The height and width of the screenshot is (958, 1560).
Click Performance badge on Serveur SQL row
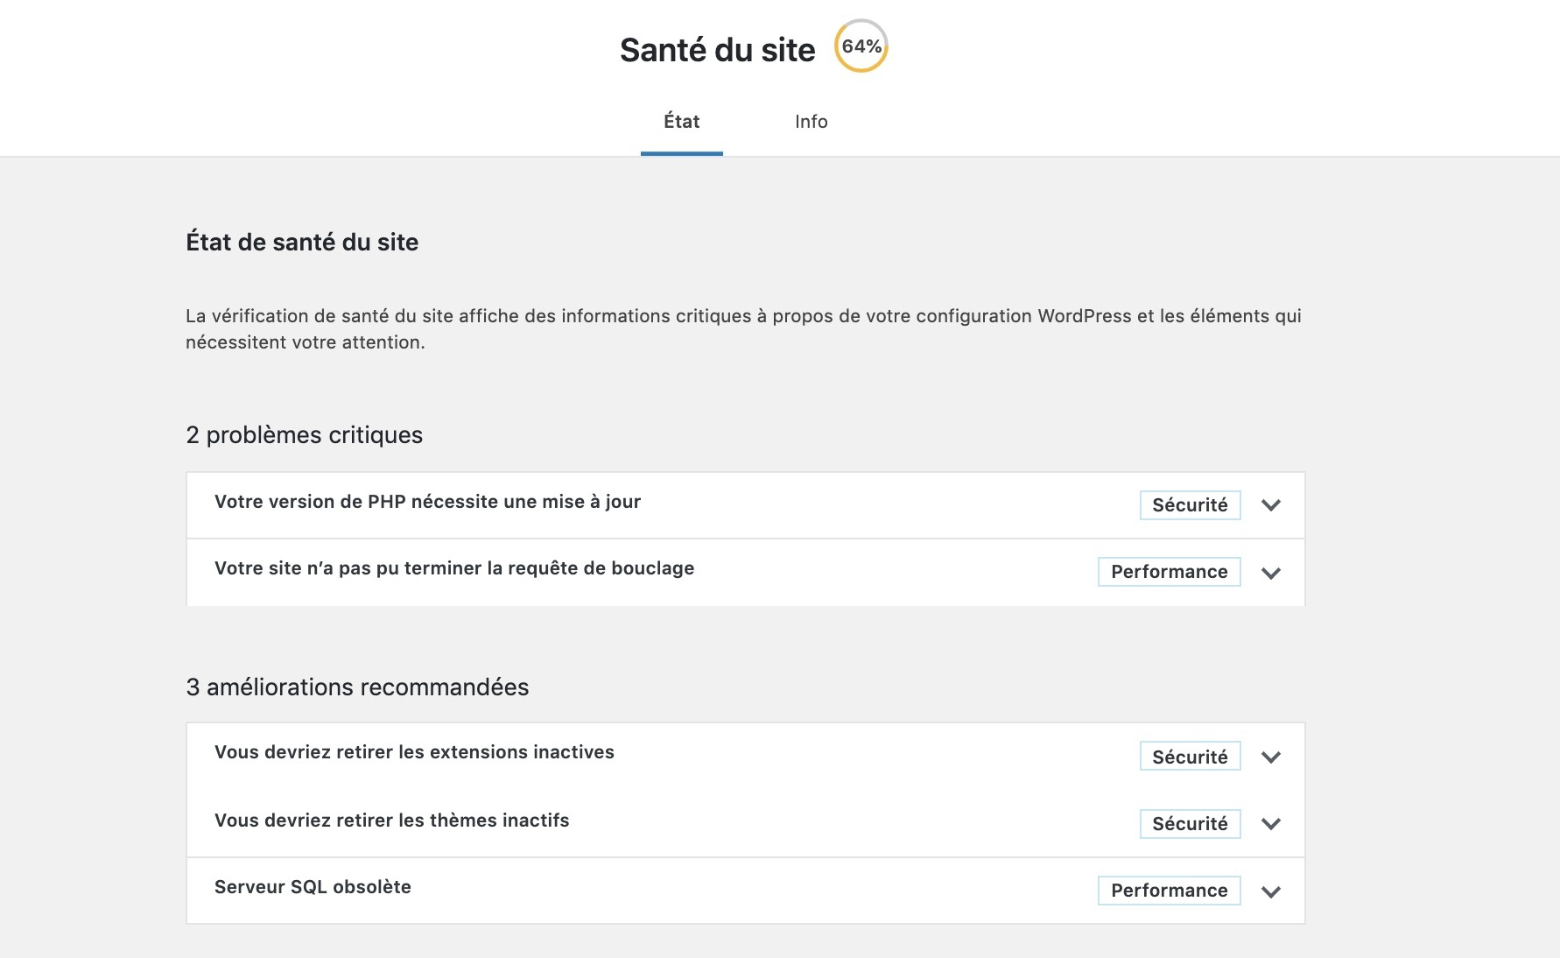coord(1169,891)
